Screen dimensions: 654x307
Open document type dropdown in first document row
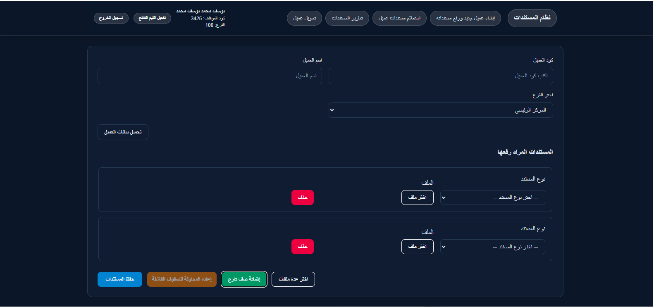tap(493, 198)
